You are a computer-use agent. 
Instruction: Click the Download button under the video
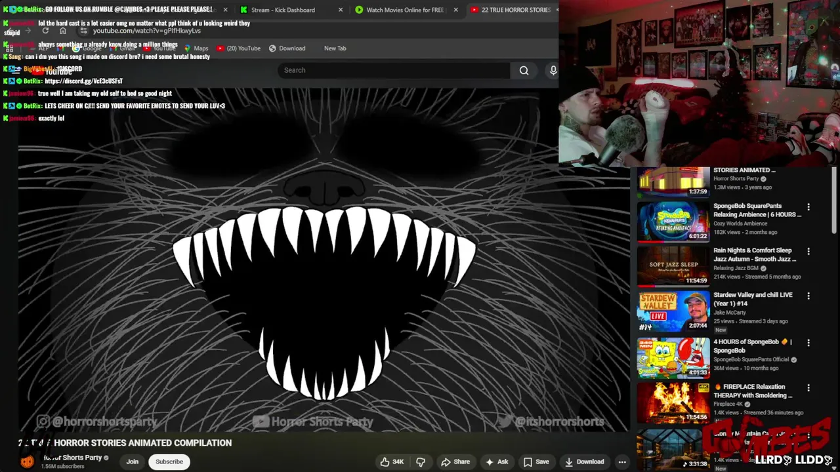[584, 462]
